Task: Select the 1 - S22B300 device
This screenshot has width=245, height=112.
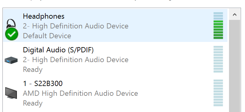Action: [x=115, y=93]
